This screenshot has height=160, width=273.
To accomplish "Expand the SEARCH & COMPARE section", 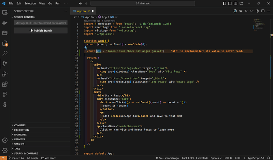I will [40, 154].
